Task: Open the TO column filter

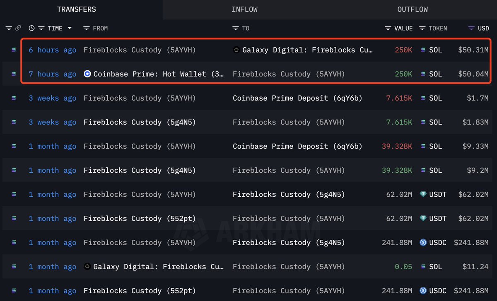Action: pos(235,28)
